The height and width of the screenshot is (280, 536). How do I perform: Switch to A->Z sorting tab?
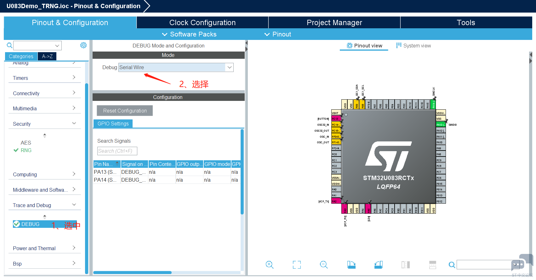47,56
